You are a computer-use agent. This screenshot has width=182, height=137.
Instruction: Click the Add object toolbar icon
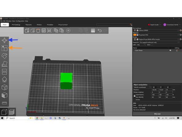27,31
